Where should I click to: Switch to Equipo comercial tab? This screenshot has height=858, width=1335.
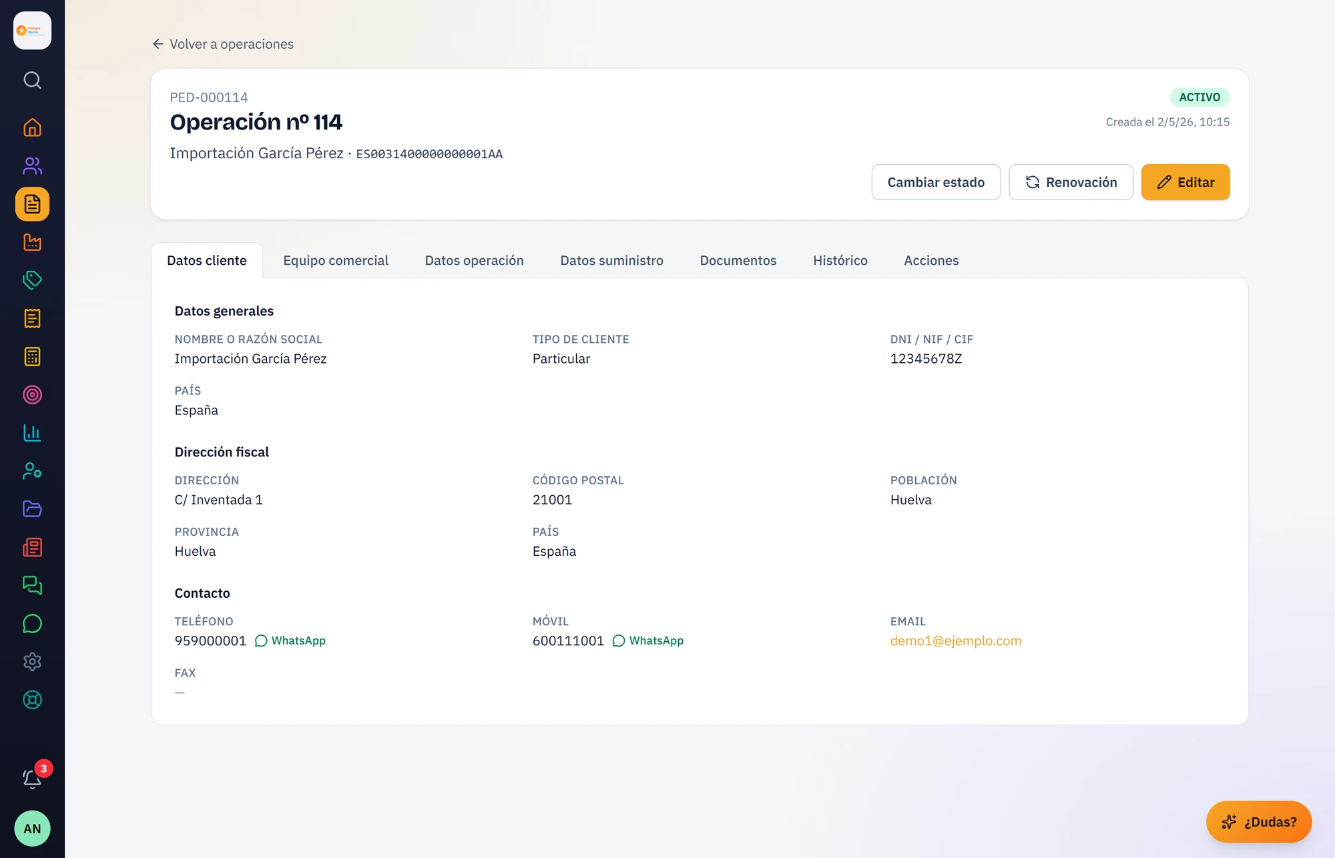tap(336, 260)
